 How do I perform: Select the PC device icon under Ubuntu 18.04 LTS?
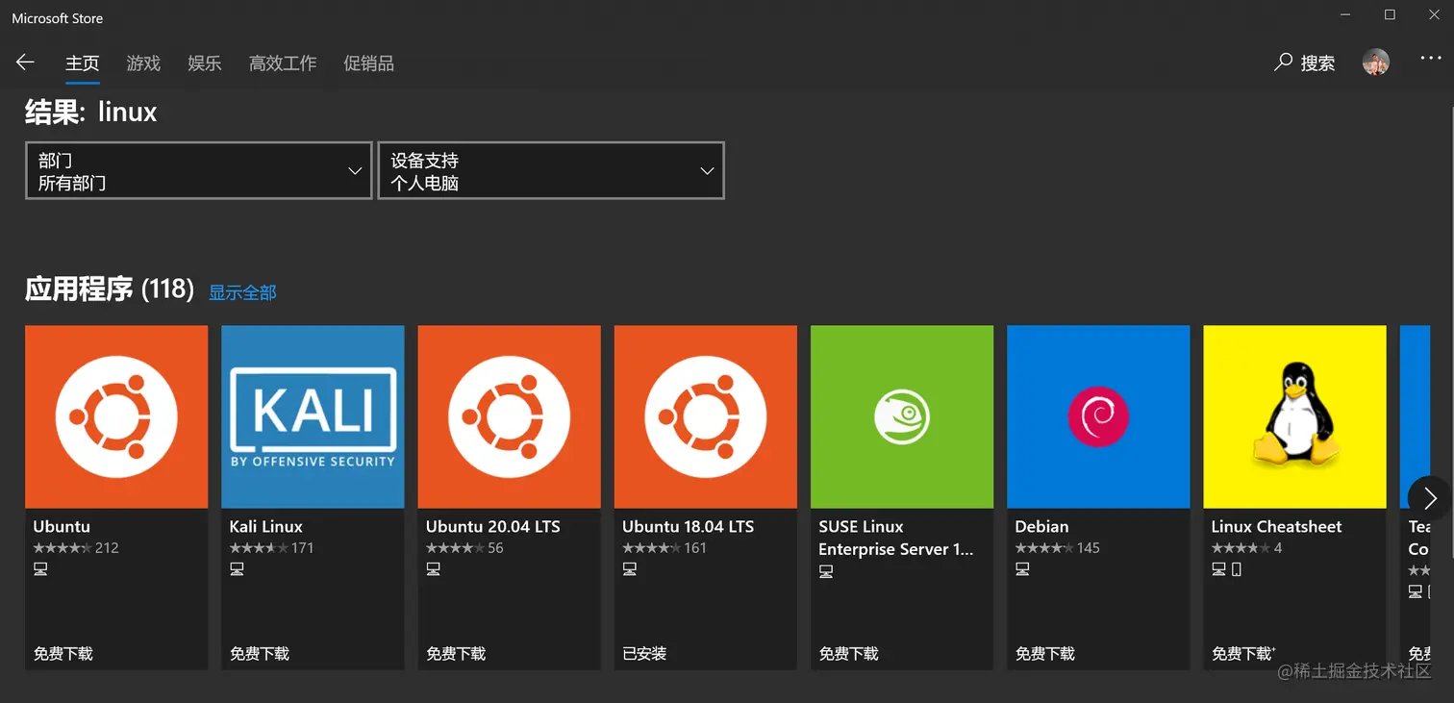point(629,569)
